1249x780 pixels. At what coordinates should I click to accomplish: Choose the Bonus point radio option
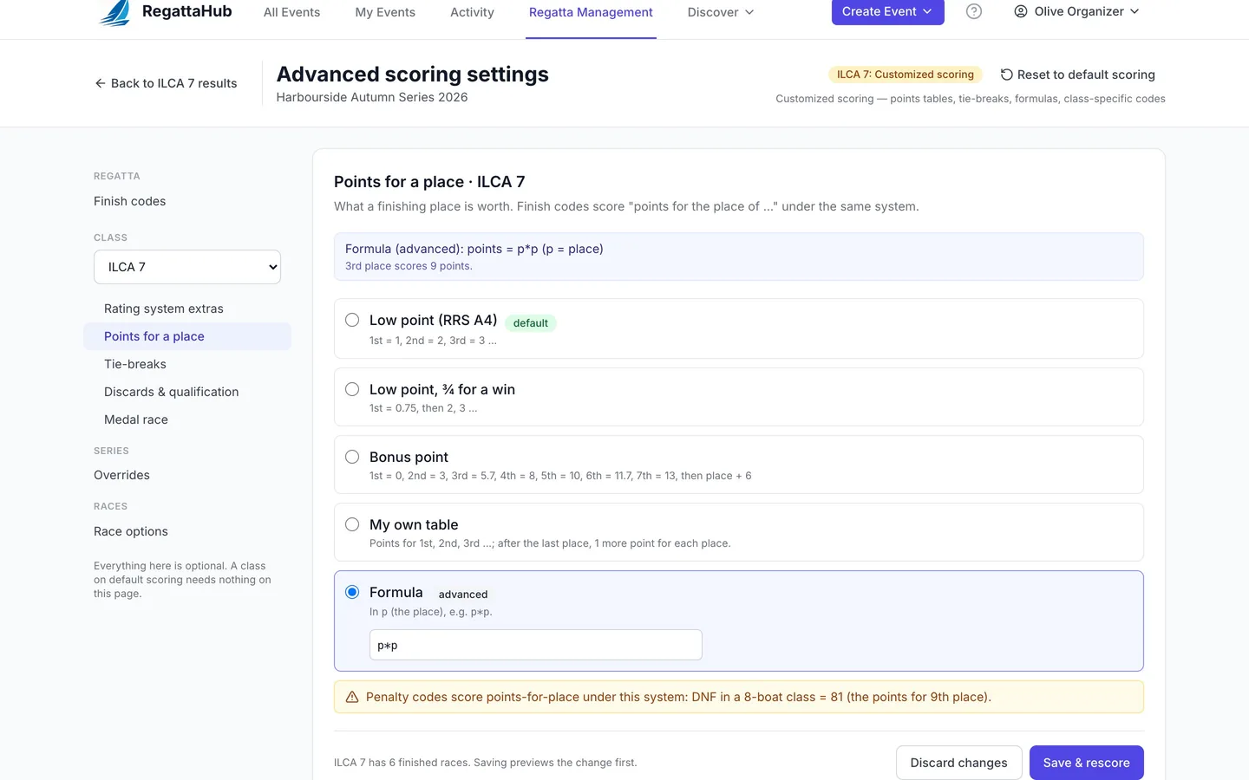(x=352, y=457)
